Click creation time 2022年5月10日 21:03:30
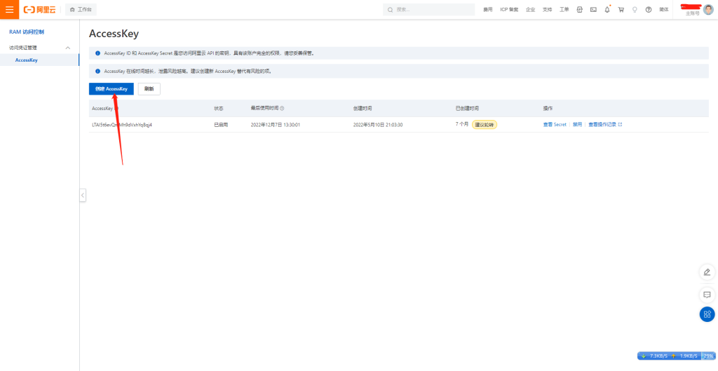 (378, 125)
